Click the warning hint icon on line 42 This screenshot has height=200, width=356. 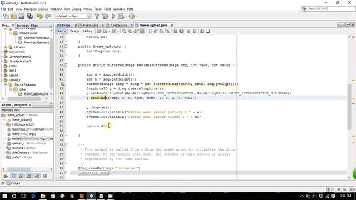[62, 84]
